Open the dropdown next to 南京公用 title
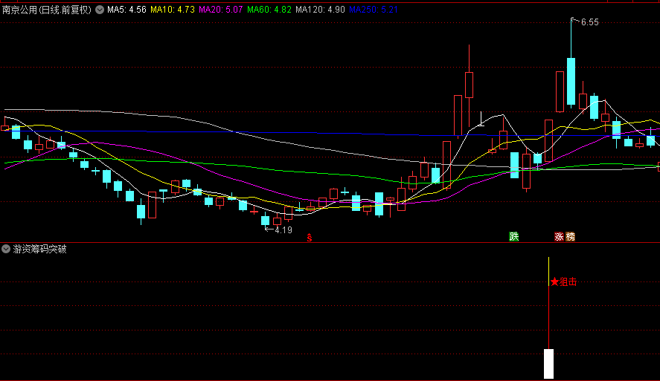Screen dimensions: 660x381 point(100,9)
